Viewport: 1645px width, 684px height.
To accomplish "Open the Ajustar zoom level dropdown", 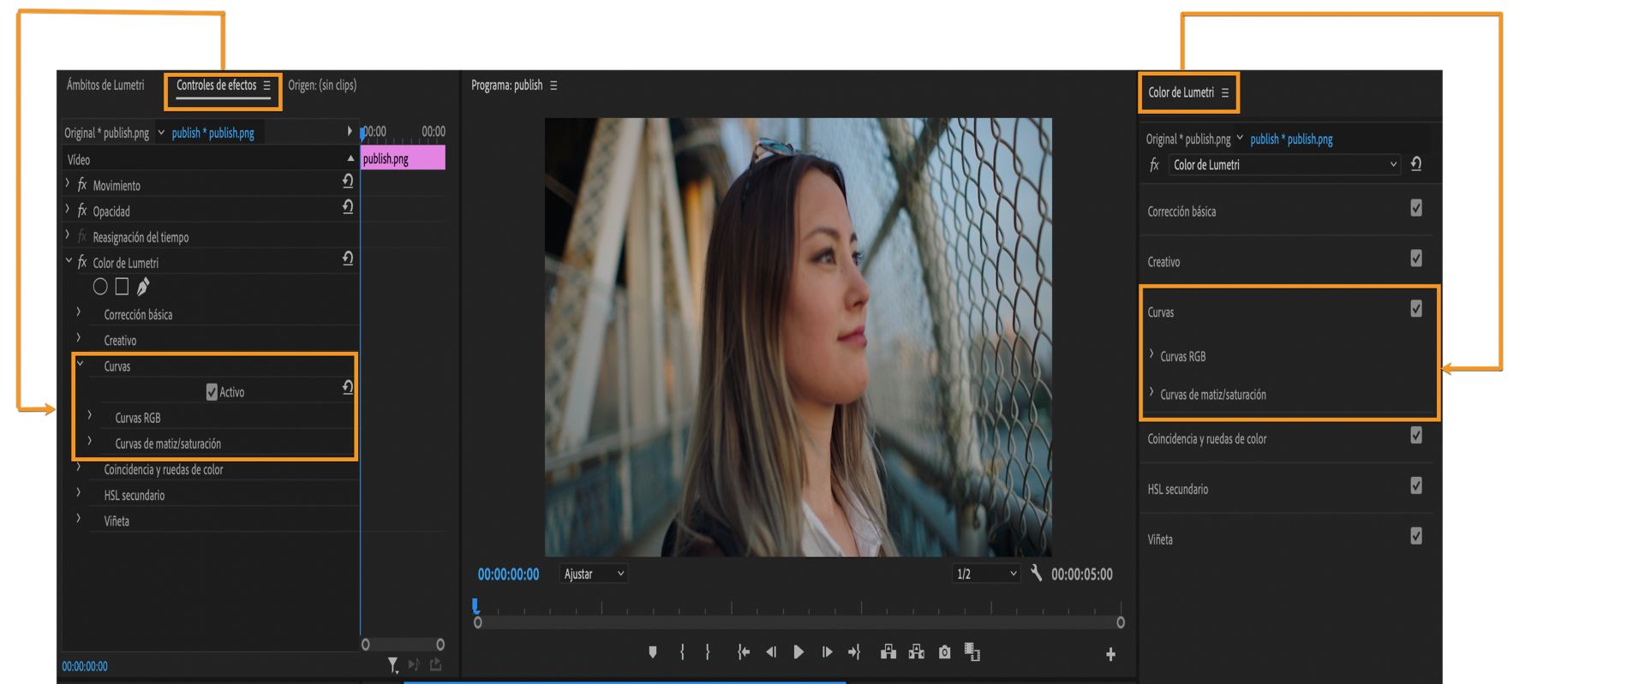I will click(594, 574).
